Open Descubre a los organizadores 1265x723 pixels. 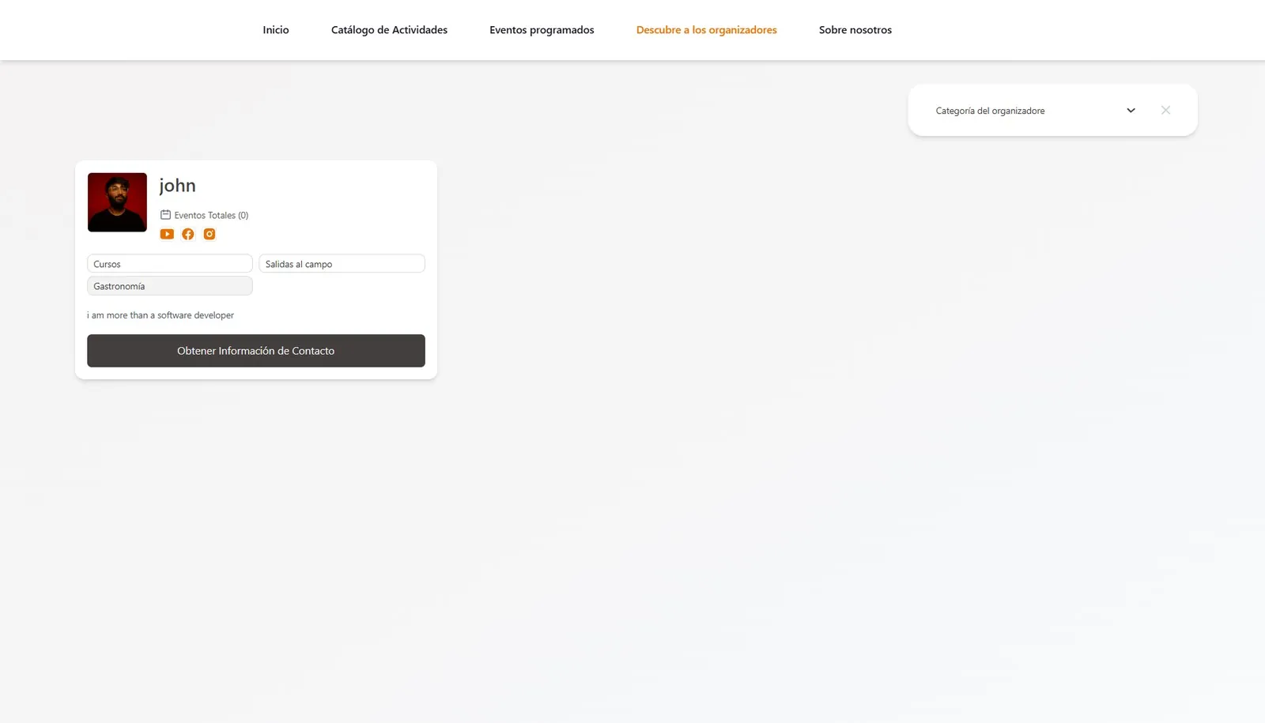click(707, 30)
